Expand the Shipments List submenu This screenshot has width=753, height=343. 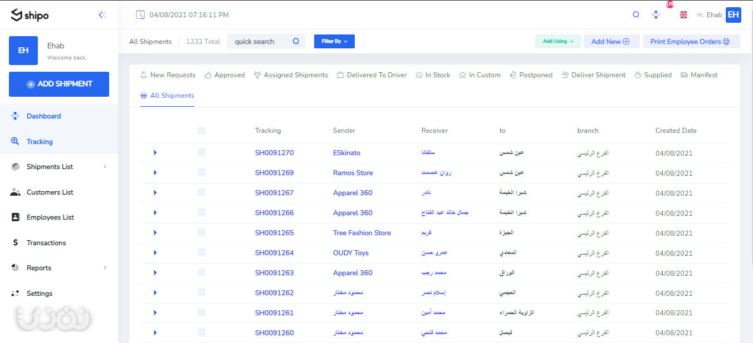[105, 167]
